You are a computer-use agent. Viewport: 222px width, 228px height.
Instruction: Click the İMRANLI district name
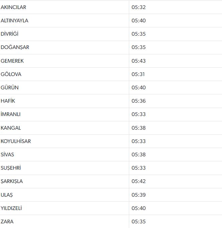(11, 114)
